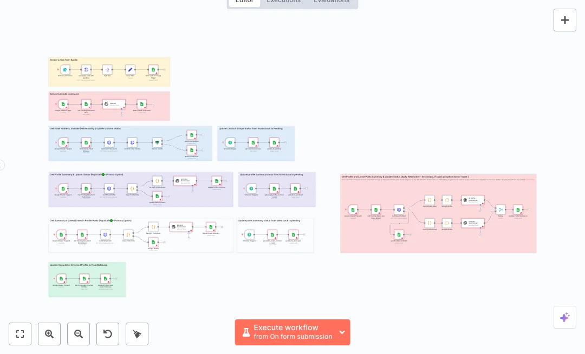Click Schedule Trigger node in blue Update Contact section
This screenshot has height=354, width=585.
230,142
